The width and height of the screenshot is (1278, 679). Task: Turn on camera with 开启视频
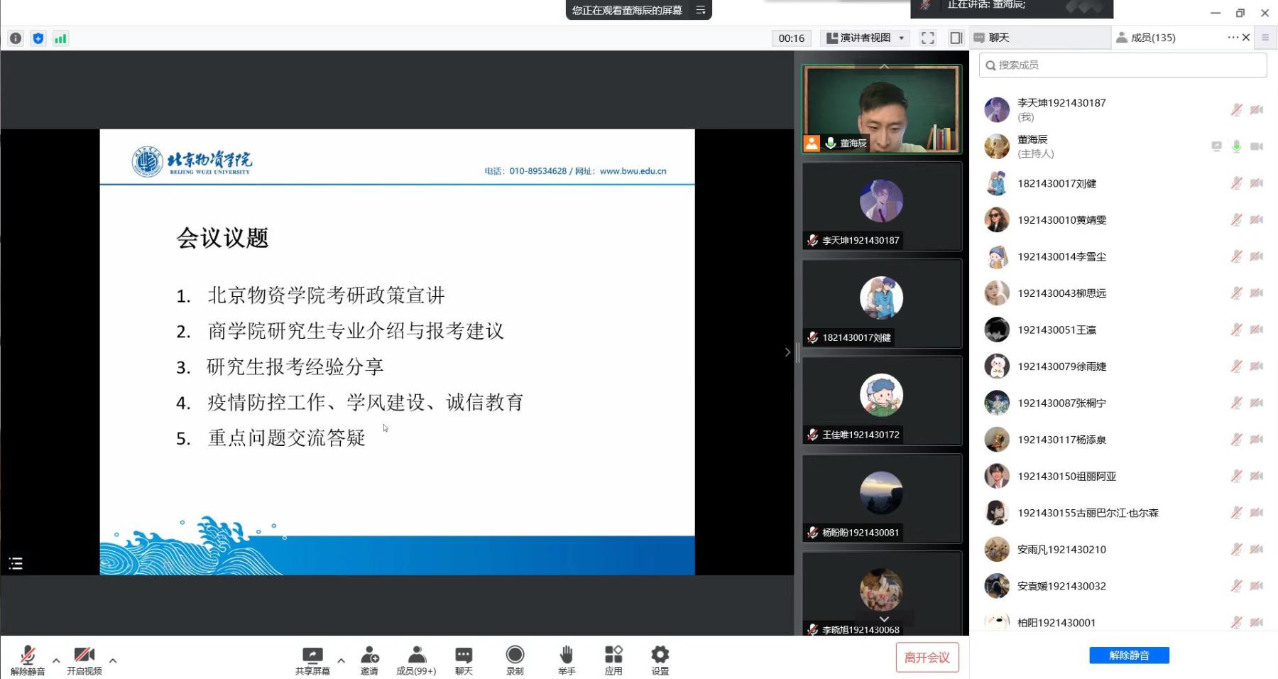84,656
